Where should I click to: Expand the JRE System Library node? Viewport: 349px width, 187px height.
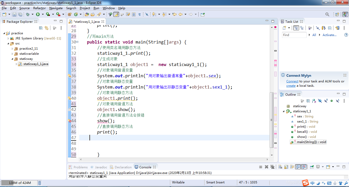point(8,38)
